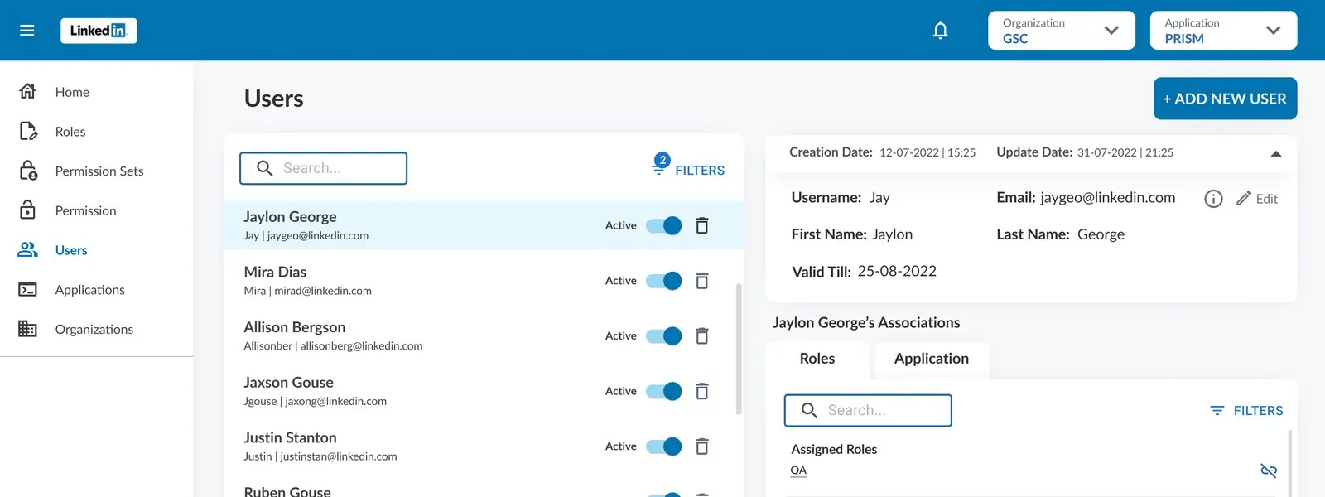
Task: Click the Valid Till date 25-08-2022
Action: 897,271
